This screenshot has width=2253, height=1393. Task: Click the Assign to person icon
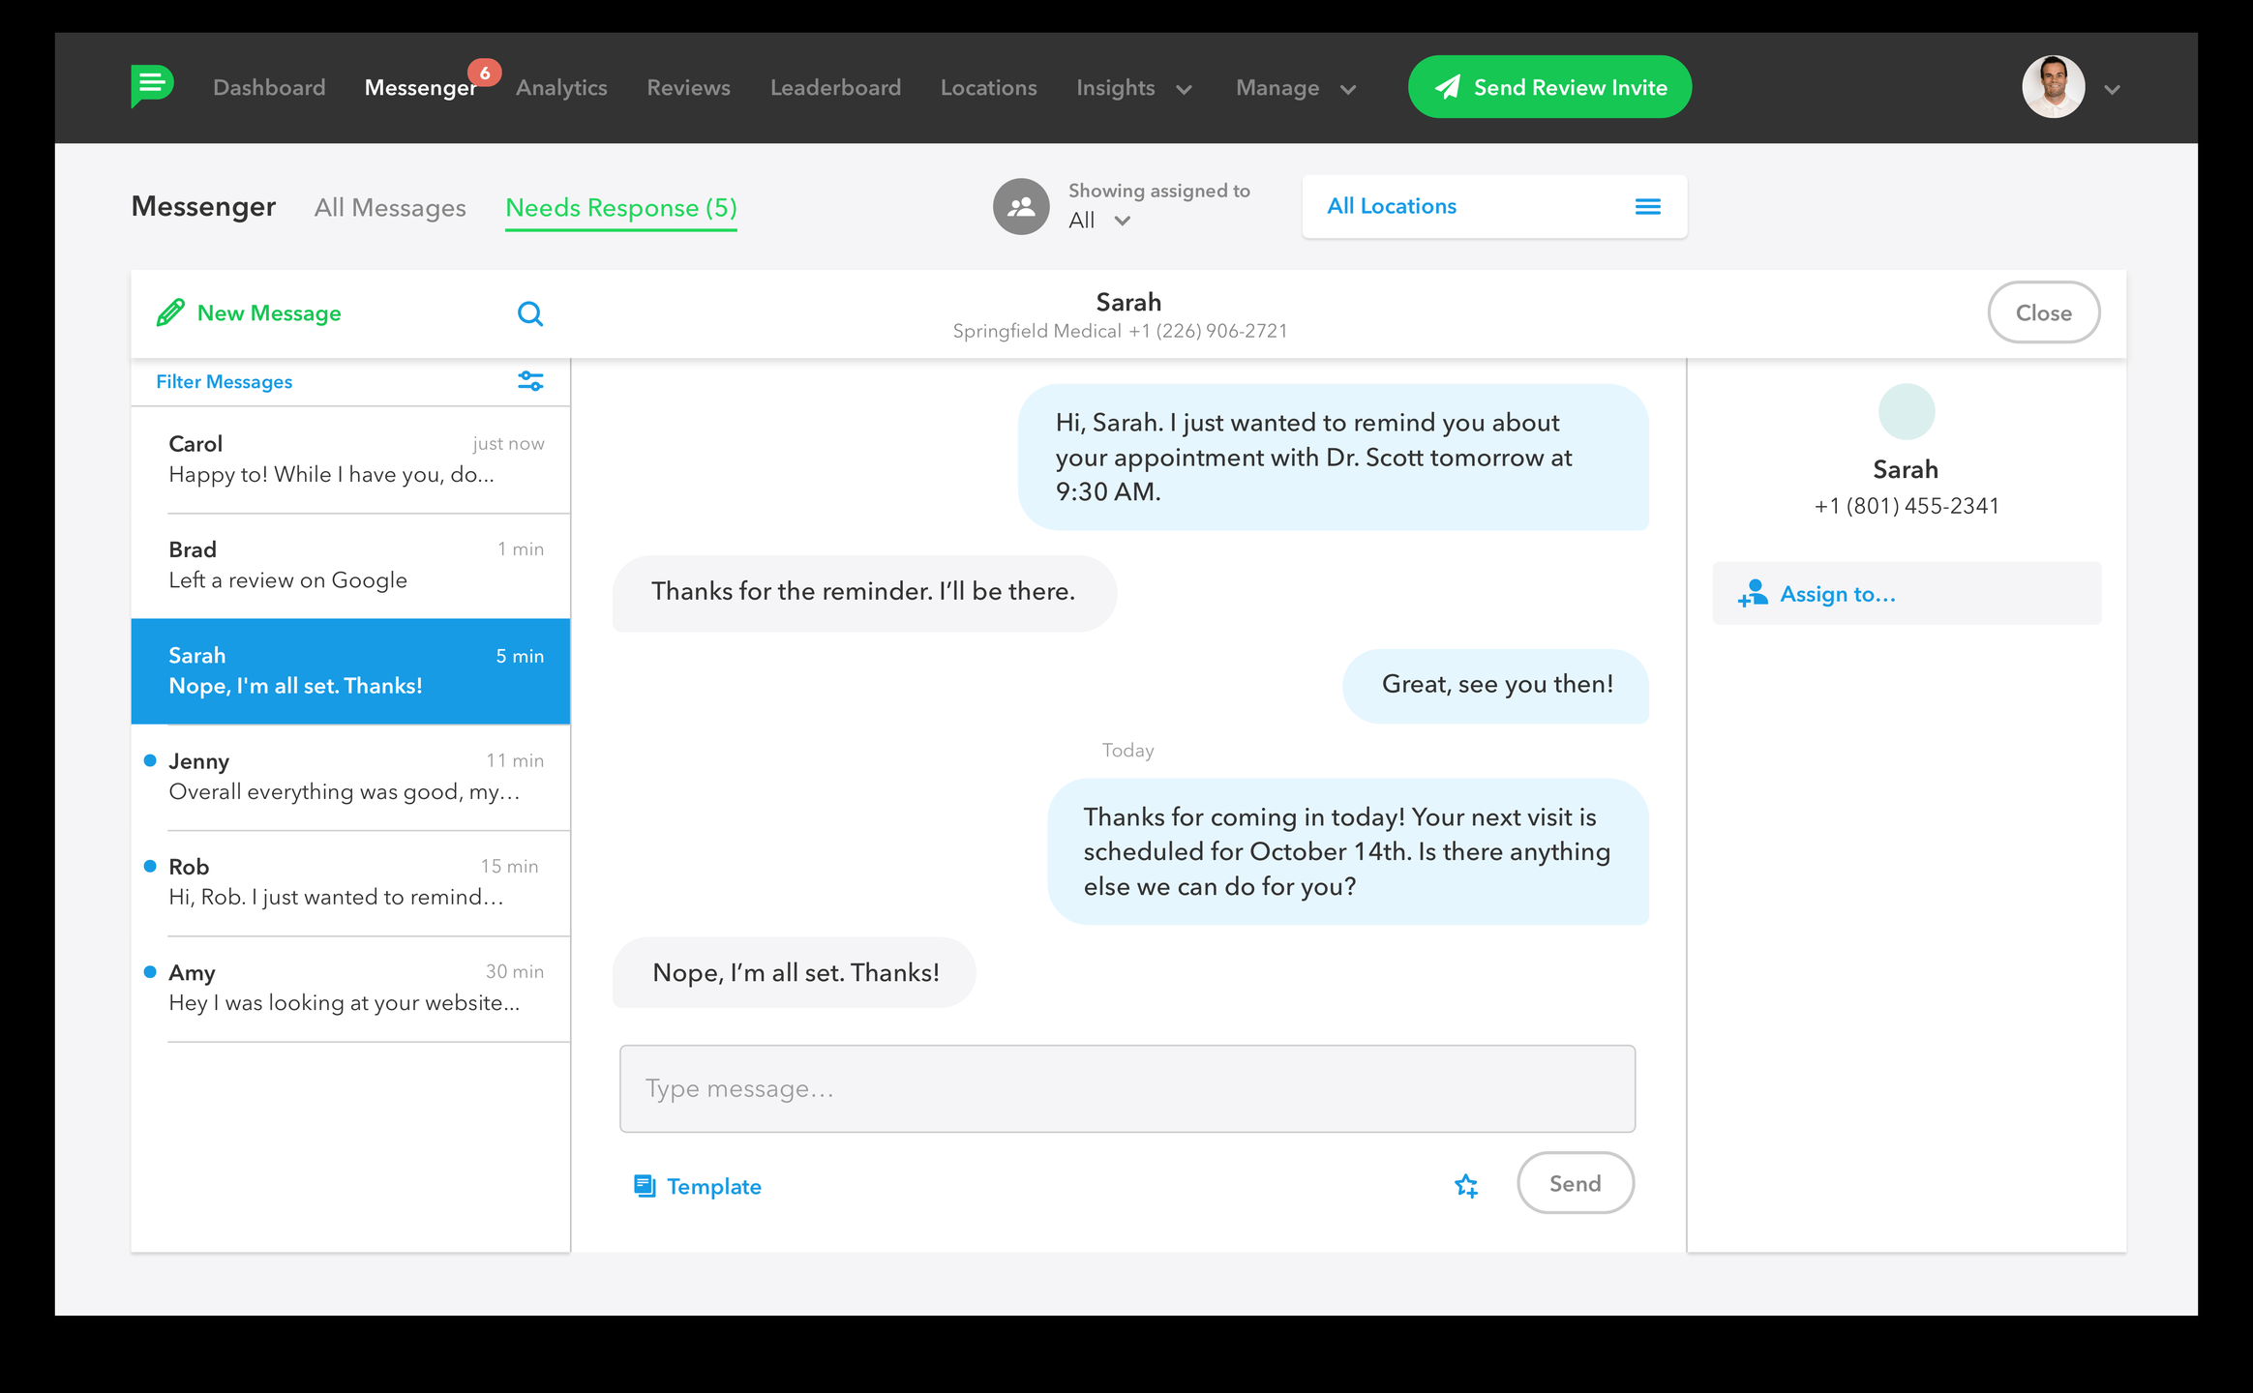pyautogui.click(x=1753, y=593)
